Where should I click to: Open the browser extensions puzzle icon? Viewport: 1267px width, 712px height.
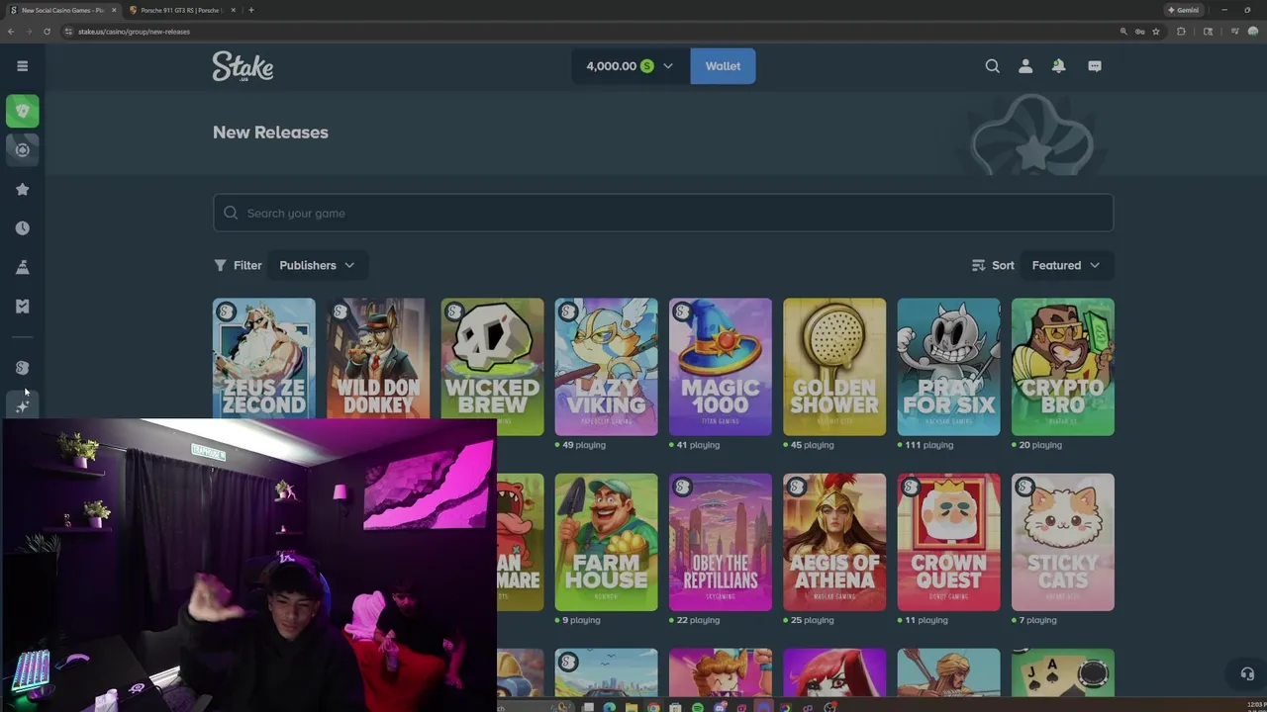(1181, 32)
